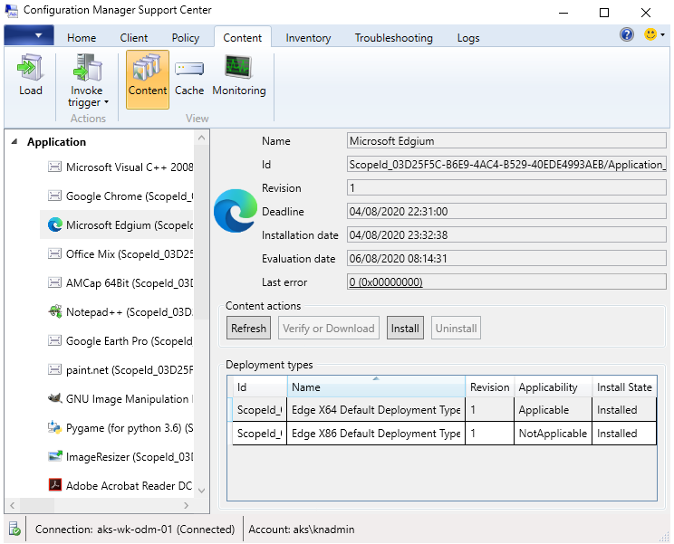Click the connection status icon in status bar

14,530
